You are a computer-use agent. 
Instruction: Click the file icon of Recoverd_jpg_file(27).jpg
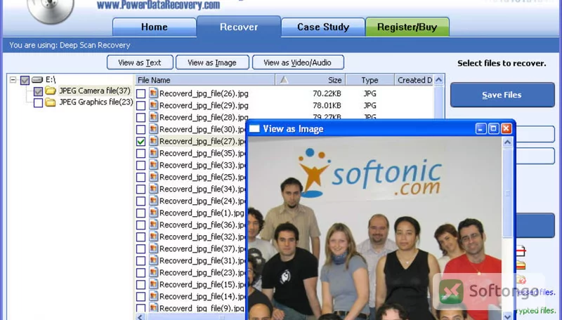(x=153, y=141)
